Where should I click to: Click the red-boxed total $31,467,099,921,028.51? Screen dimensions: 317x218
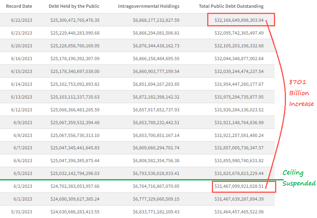(x=239, y=186)
